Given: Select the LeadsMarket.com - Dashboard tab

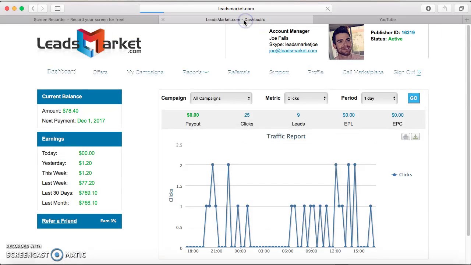Looking at the screenshot, I should 235,20.
